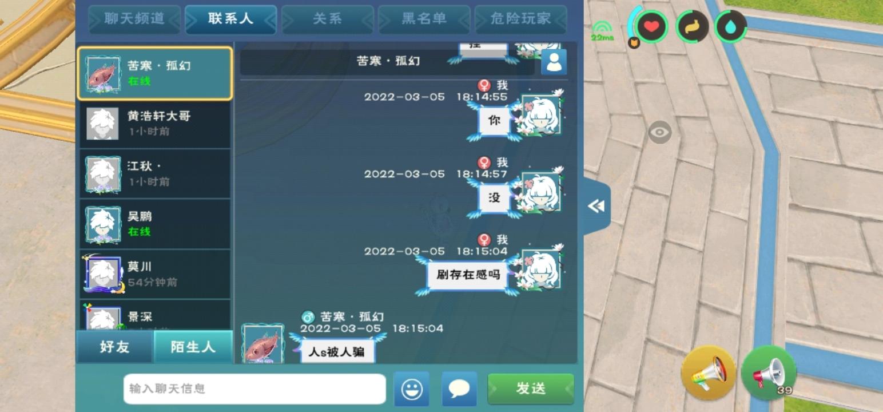Check the green network latency indicator
Image resolution: width=883 pixels, height=412 pixels.
coord(602,31)
